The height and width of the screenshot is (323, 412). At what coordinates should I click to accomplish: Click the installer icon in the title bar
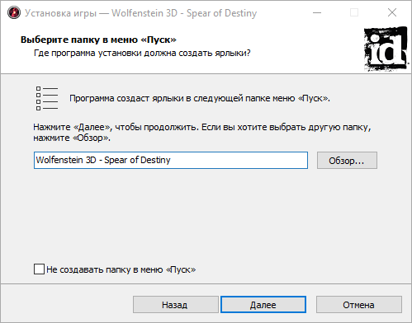click(x=14, y=12)
